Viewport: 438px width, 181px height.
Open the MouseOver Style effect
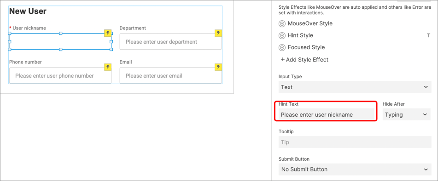(x=282, y=24)
